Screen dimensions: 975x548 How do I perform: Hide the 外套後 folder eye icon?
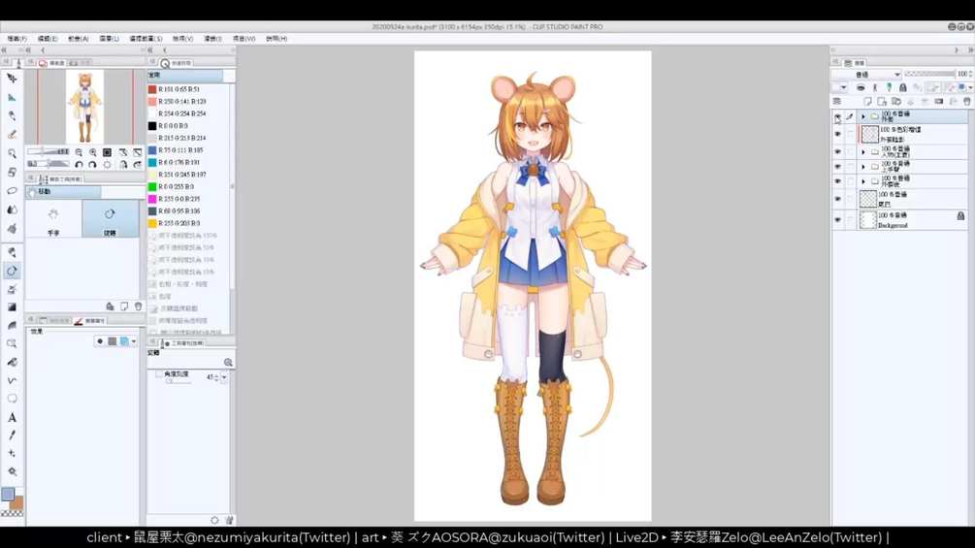tap(837, 181)
